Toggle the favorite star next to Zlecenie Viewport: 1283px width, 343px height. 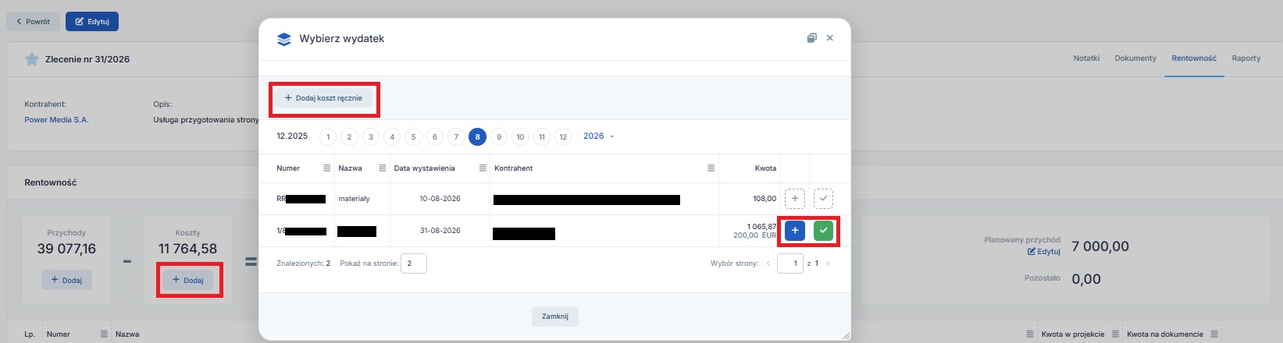(31, 59)
